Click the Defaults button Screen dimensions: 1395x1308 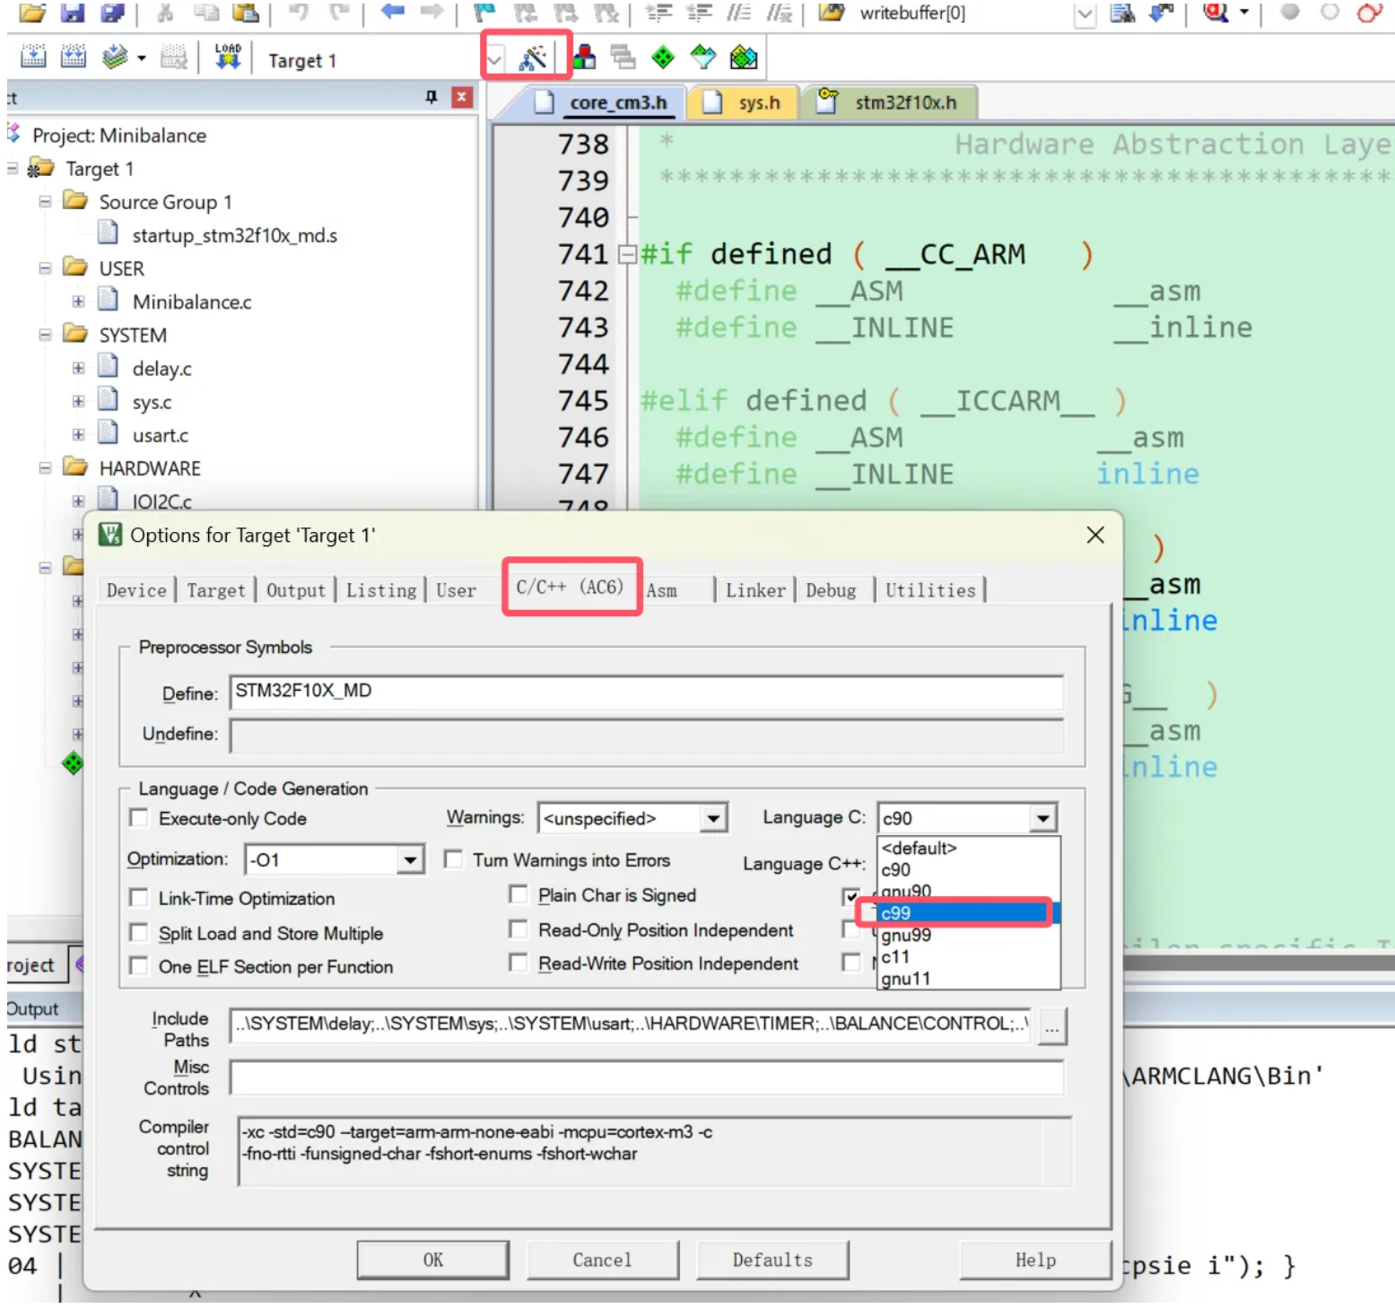point(772,1260)
